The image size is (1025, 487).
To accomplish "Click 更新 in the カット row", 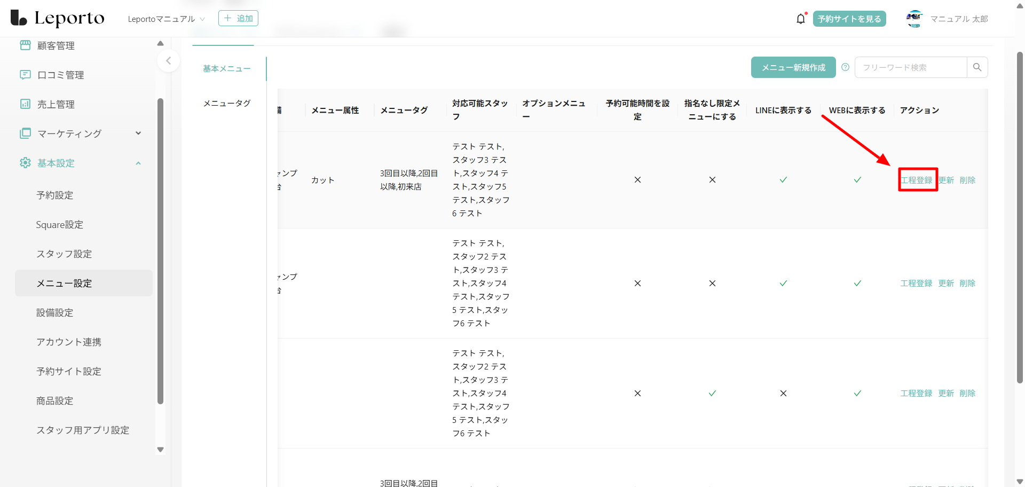I will pyautogui.click(x=946, y=180).
